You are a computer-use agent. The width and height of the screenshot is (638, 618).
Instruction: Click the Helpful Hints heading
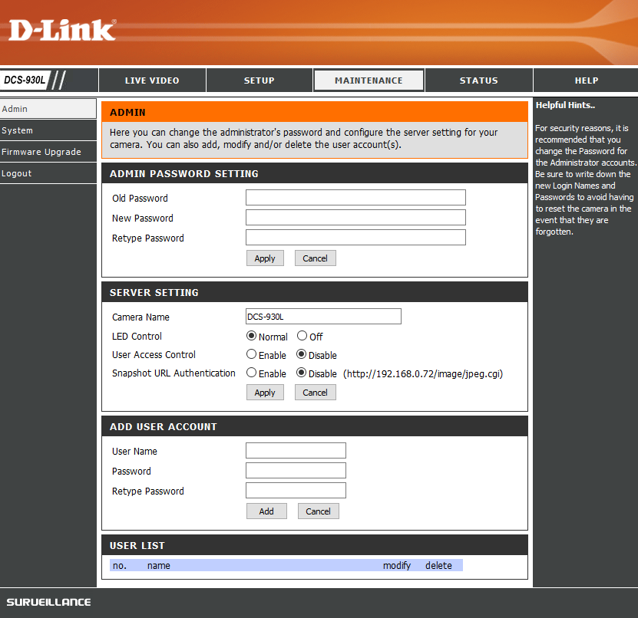tap(565, 105)
